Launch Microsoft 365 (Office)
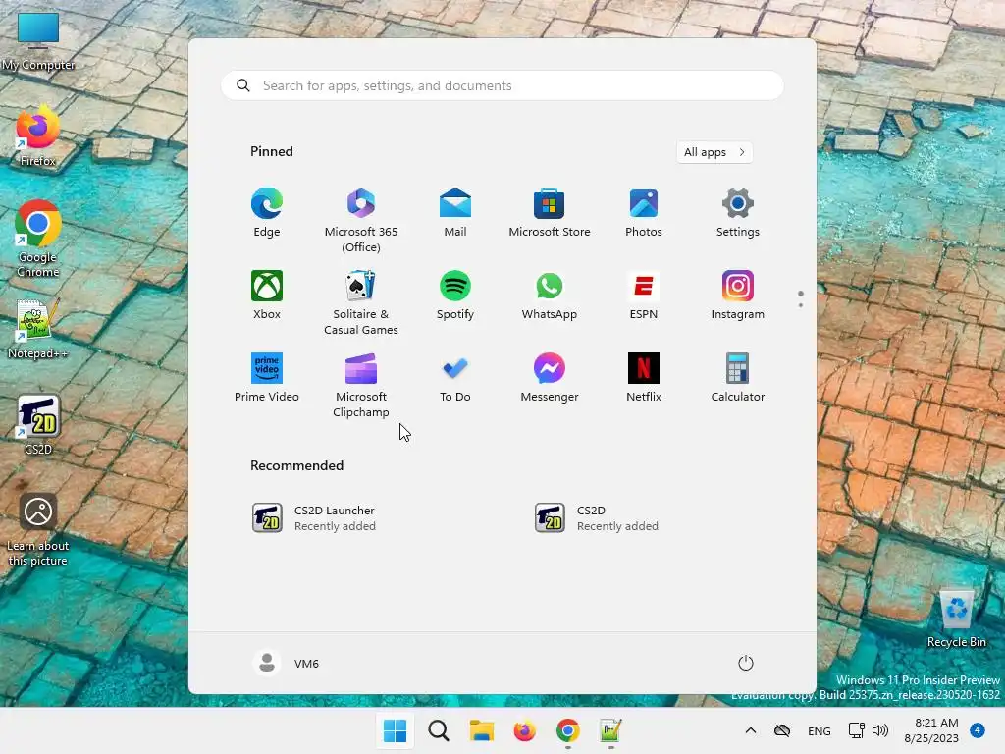 point(361,221)
